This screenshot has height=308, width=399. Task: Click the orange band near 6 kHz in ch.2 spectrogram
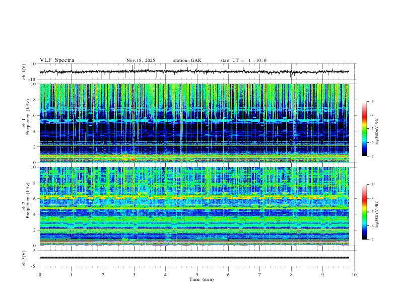[194, 197]
